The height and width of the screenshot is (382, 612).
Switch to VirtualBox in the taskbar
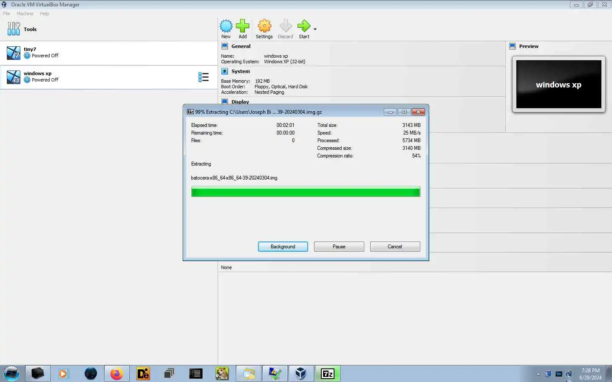click(x=301, y=374)
